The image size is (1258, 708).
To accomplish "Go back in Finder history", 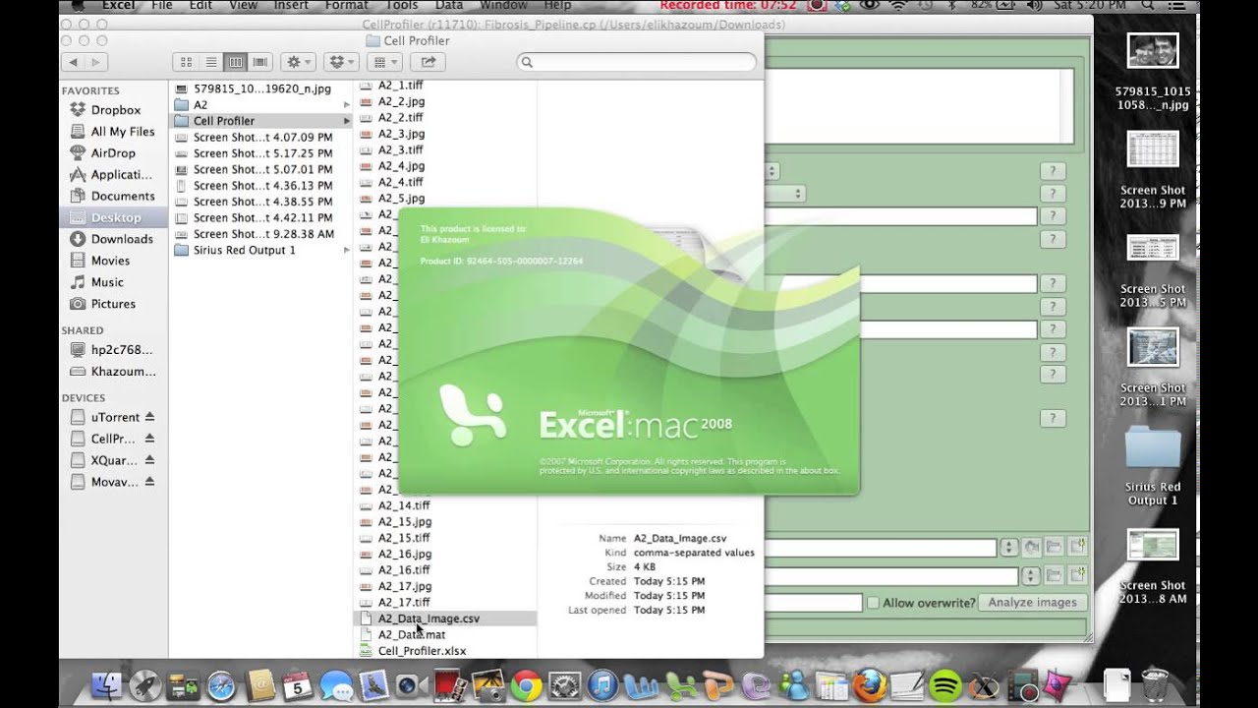I will click(x=73, y=62).
